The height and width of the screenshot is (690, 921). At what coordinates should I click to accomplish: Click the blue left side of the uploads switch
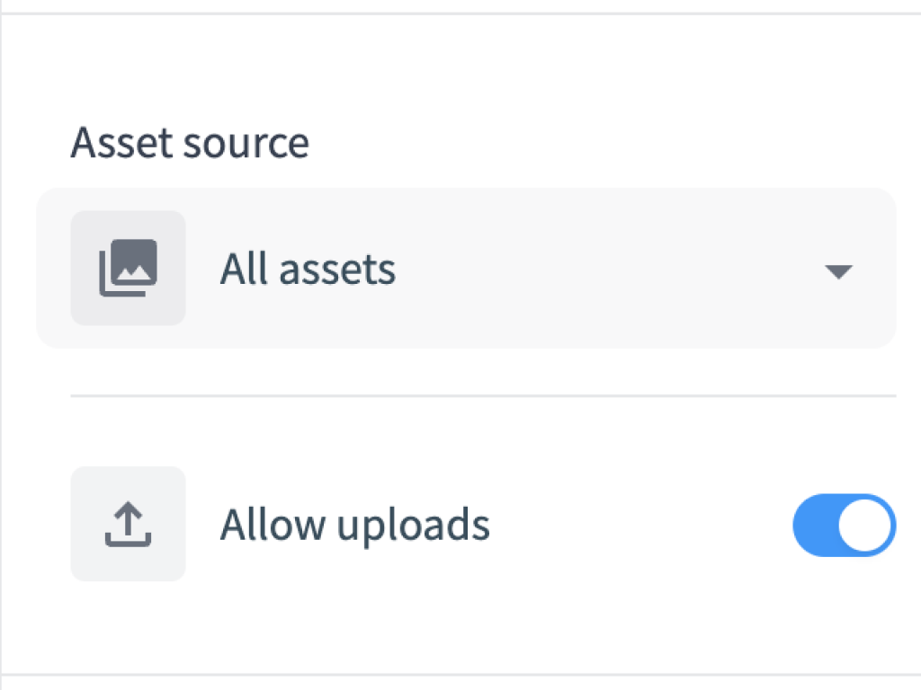815,525
